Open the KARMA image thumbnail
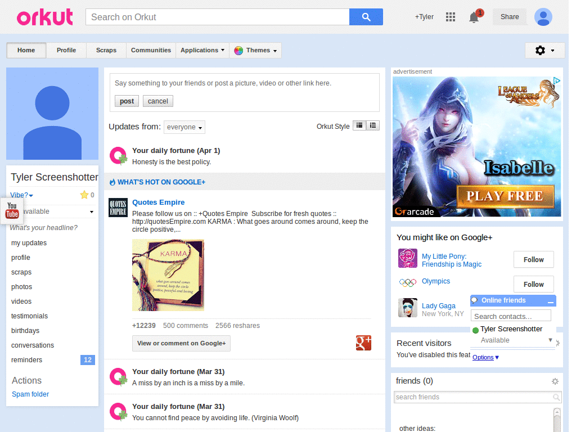Screen dimensions: 576x432 pos(168,274)
